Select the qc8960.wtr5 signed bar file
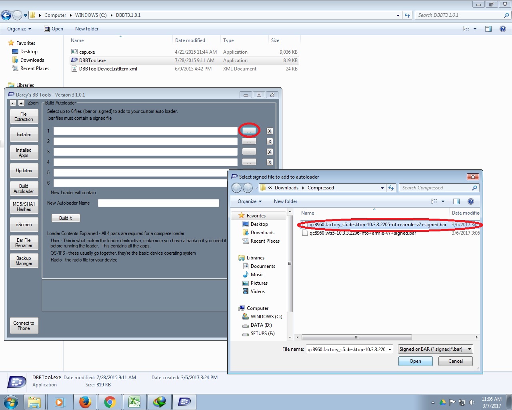Screen dimensions: 512x410 tap(362, 233)
